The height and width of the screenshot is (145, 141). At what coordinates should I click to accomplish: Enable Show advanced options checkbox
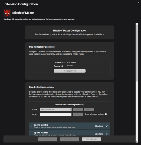(x=106, y=114)
